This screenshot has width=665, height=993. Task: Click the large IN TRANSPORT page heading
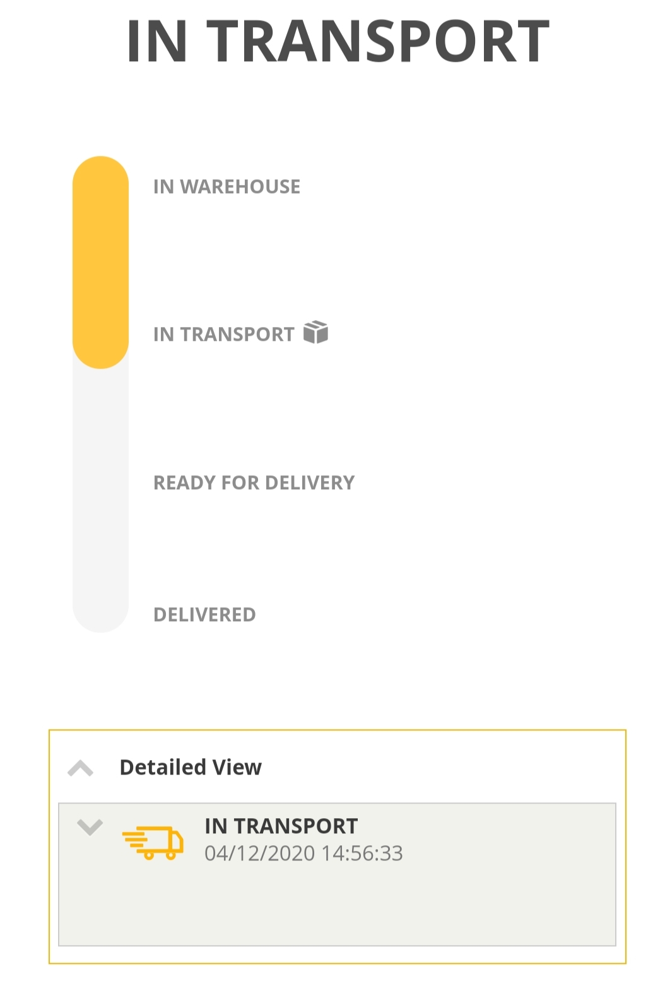[338, 42]
